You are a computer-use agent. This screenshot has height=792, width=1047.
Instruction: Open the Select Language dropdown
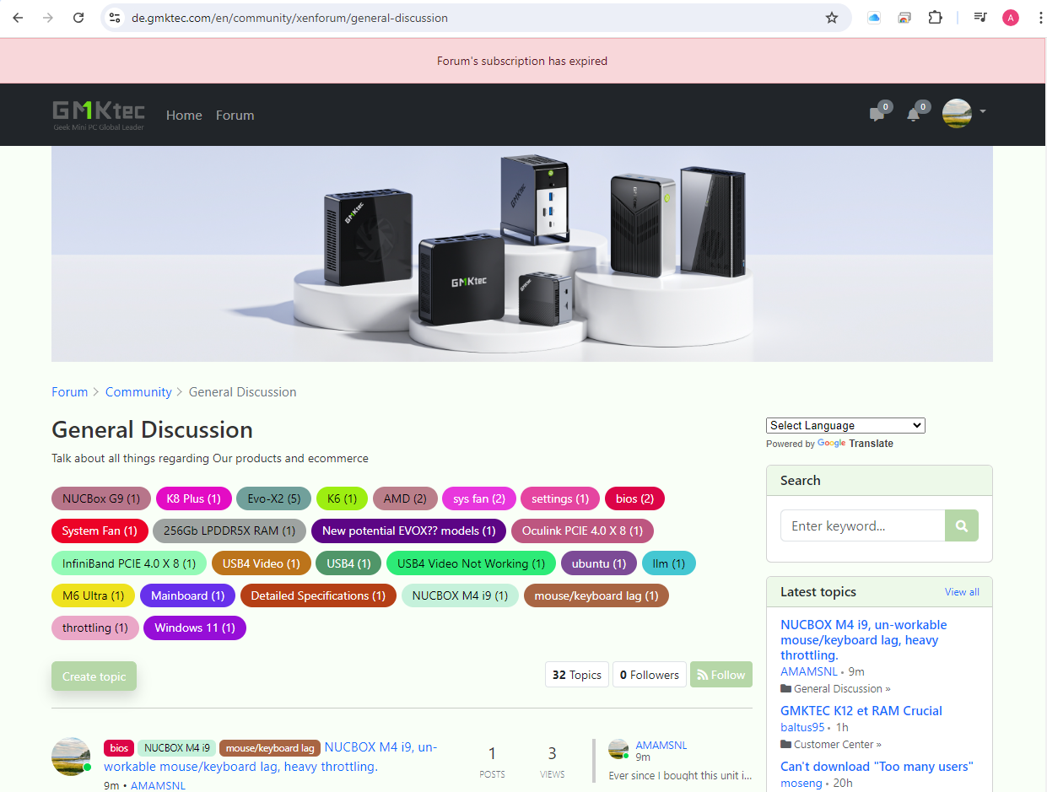tap(845, 425)
